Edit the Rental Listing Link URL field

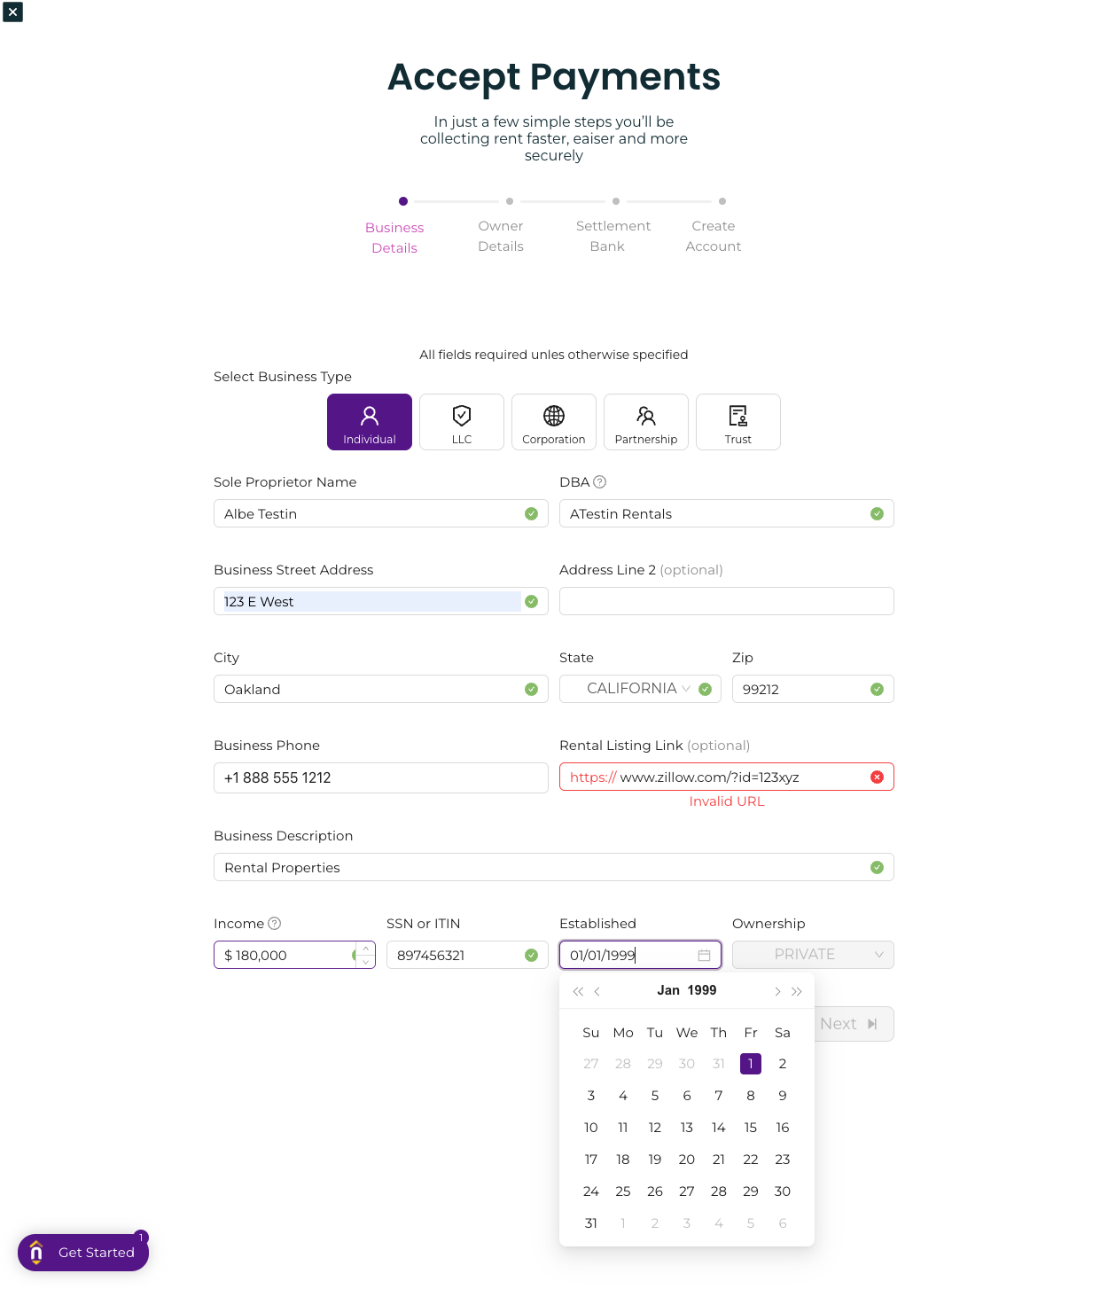coord(727,777)
